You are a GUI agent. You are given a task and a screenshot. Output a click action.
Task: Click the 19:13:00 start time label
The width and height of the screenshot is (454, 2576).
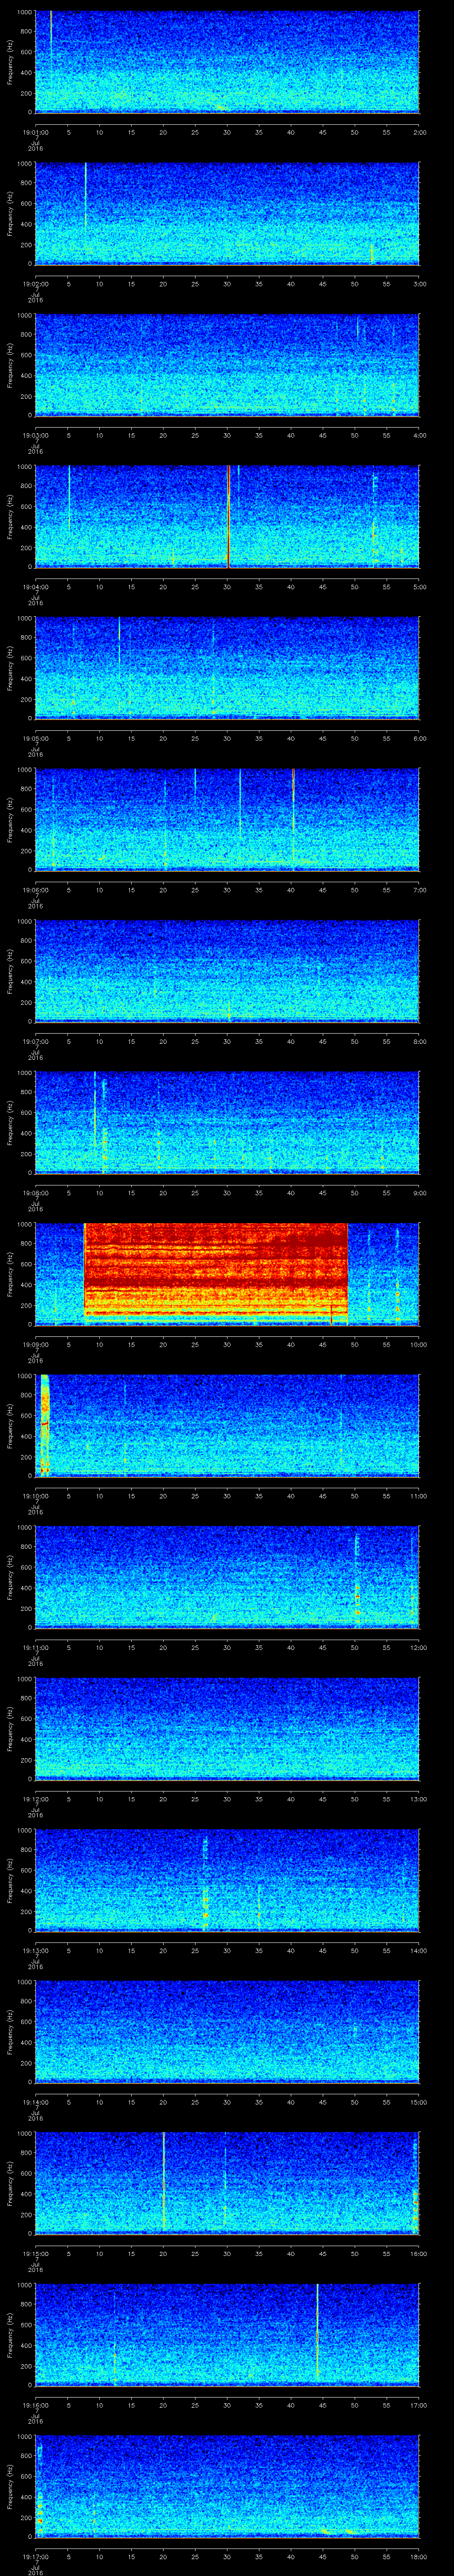point(35,1950)
